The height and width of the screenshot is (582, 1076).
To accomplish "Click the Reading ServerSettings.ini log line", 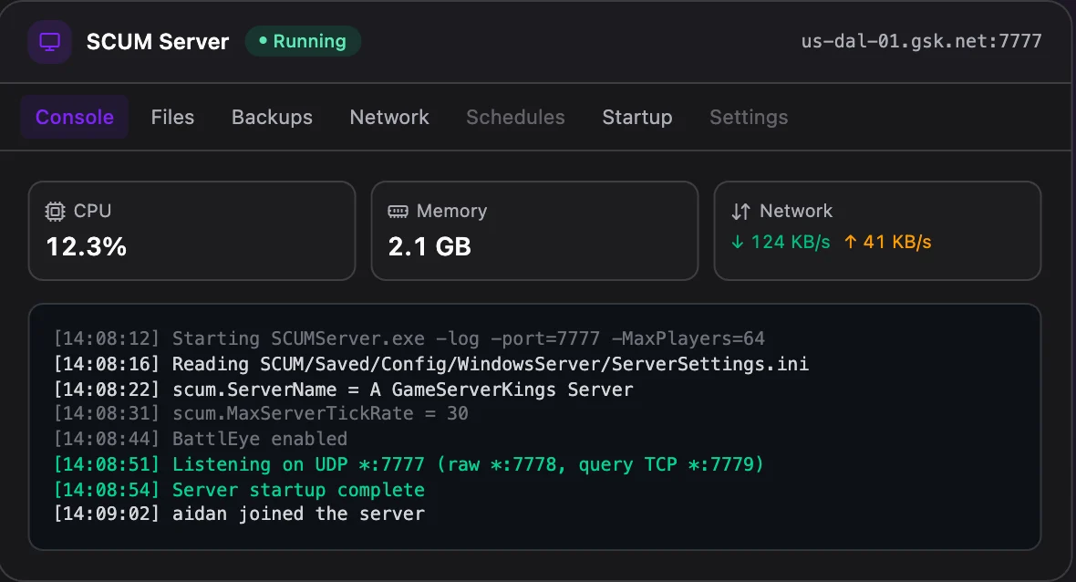I will click(431, 364).
